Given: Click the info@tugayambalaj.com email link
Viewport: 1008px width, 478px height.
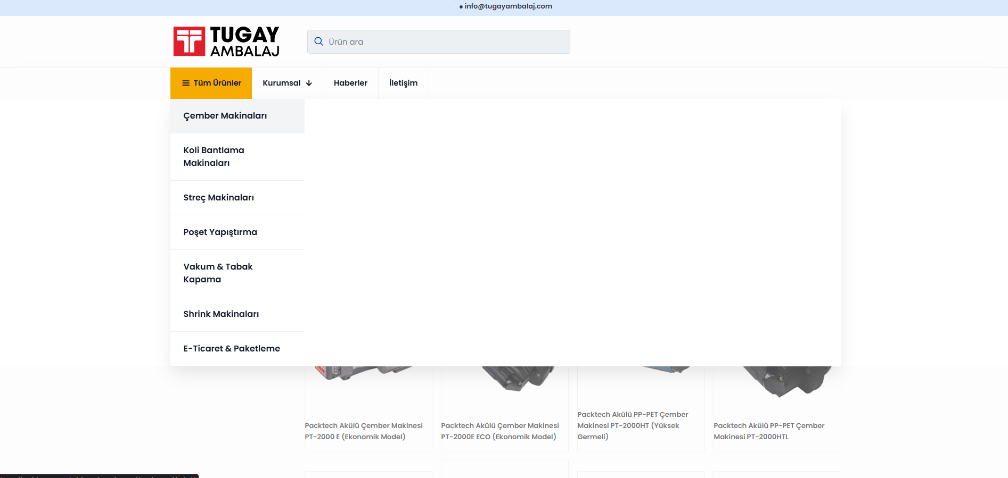Looking at the screenshot, I should [x=508, y=6].
